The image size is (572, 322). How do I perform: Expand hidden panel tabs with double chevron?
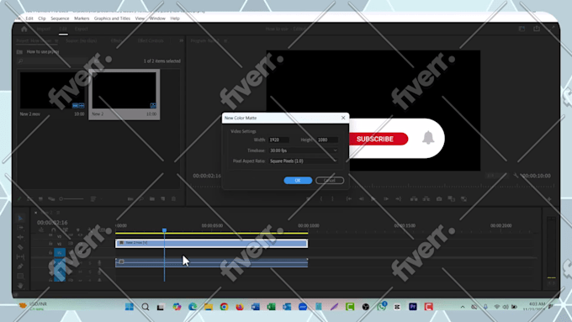pos(182,41)
